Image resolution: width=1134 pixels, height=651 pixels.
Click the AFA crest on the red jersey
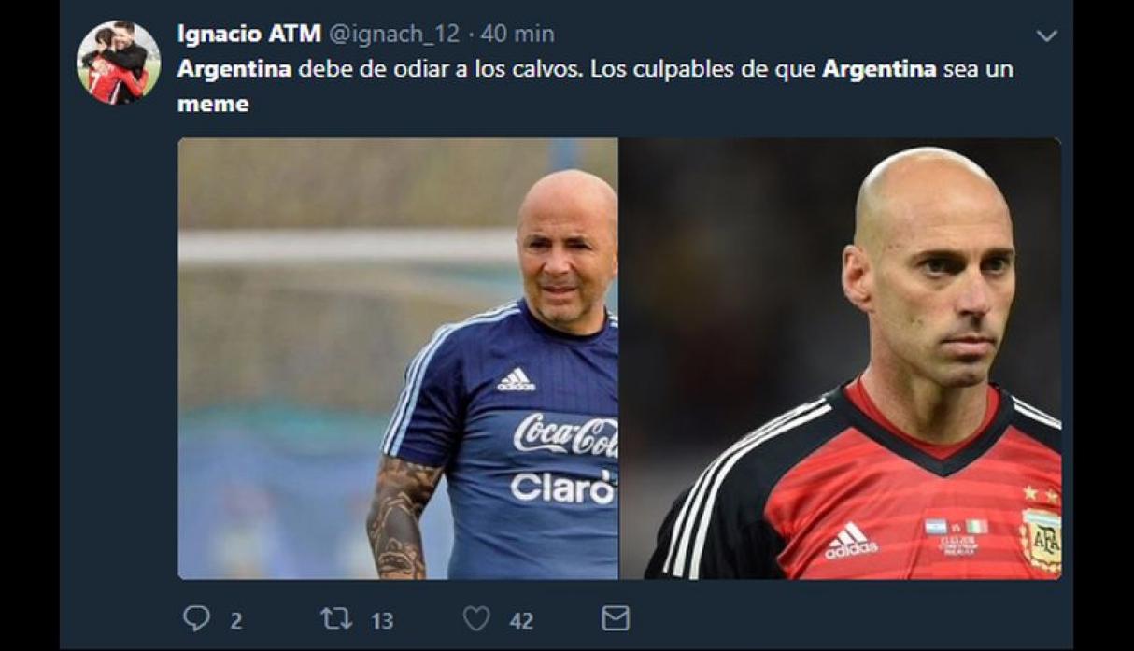(1041, 540)
